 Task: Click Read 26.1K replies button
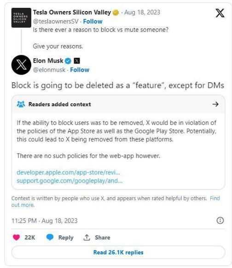[118, 252]
